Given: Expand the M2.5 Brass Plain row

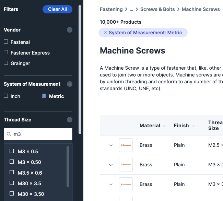Looking at the screenshot, I should pos(111,145).
